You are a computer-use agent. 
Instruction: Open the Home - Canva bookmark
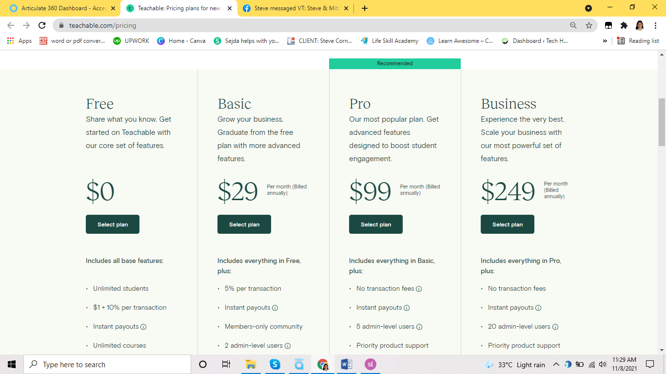click(x=181, y=41)
